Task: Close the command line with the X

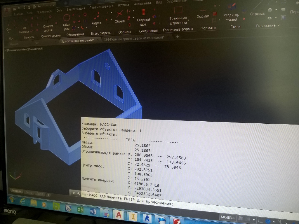Action: (x=74, y=193)
